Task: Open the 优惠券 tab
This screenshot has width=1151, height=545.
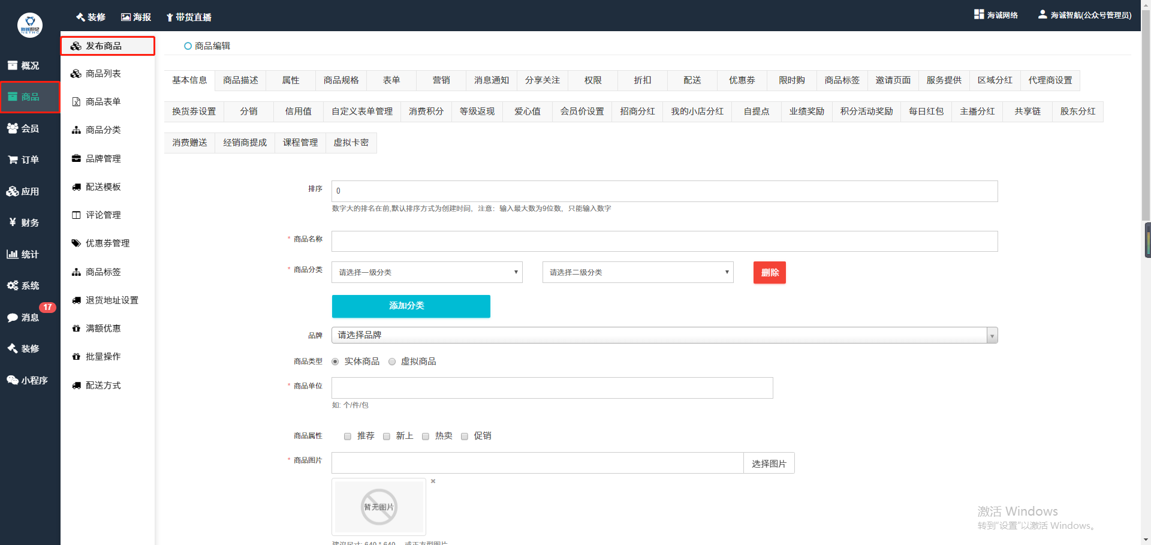Action: (x=742, y=80)
